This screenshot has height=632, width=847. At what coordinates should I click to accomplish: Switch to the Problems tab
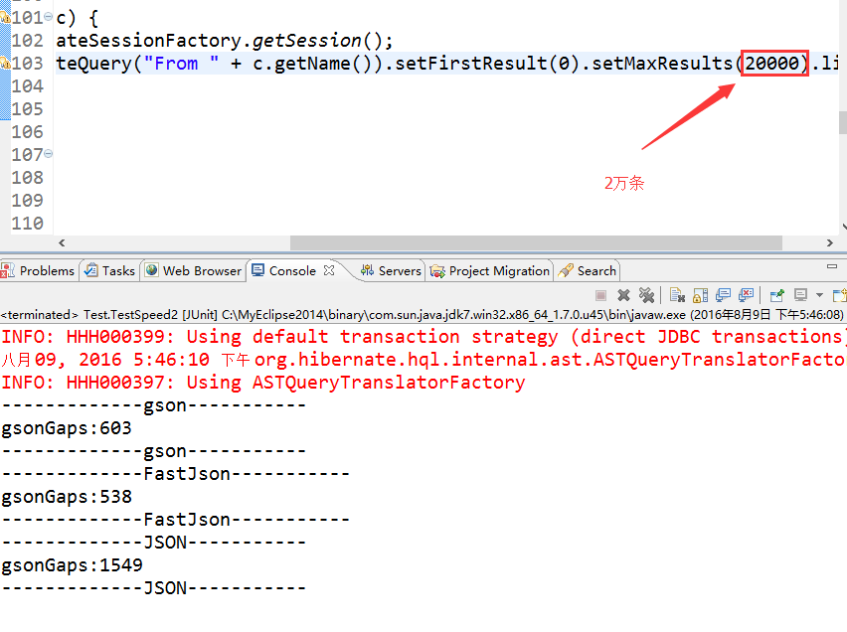[38, 270]
